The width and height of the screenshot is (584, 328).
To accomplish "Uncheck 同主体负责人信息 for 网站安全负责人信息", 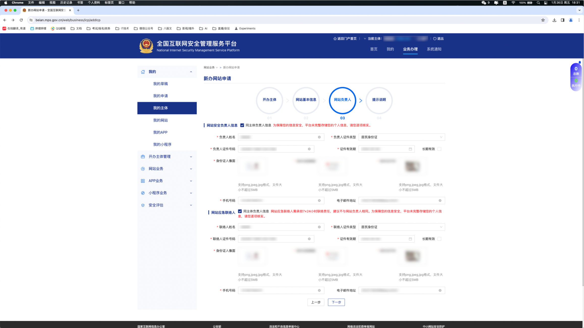I will click(x=242, y=125).
